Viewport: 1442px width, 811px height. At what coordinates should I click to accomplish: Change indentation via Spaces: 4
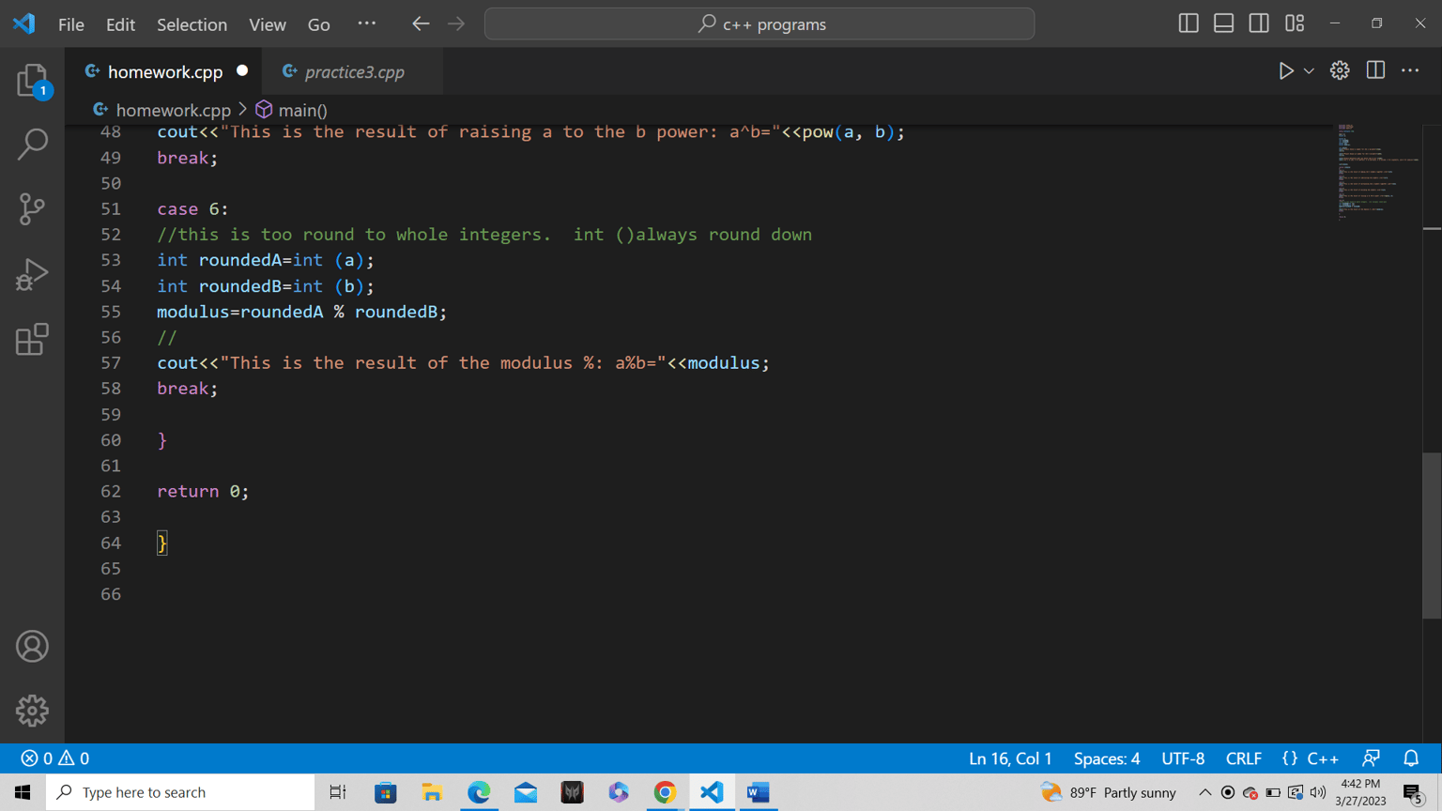1107,758
